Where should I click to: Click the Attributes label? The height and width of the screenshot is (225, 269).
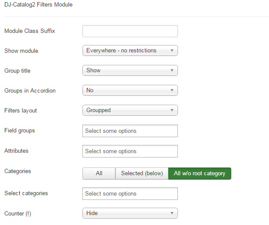16,151
